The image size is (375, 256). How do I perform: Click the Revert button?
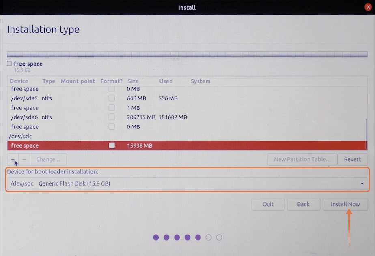click(352, 159)
